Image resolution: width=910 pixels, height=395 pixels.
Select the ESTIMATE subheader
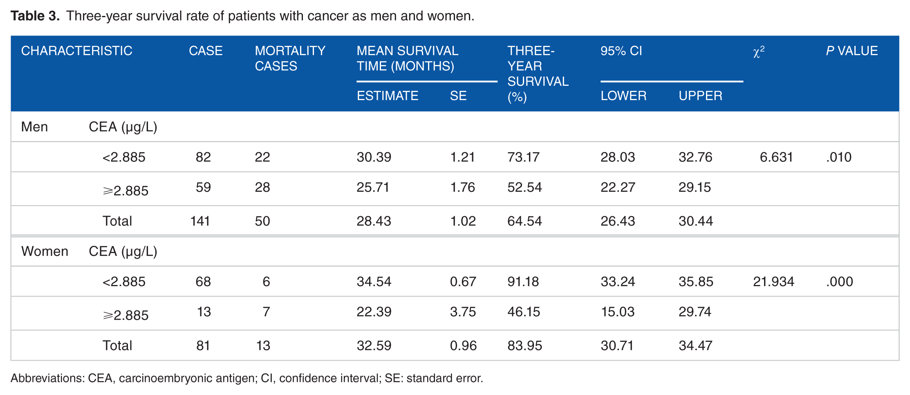(x=387, y=96)
